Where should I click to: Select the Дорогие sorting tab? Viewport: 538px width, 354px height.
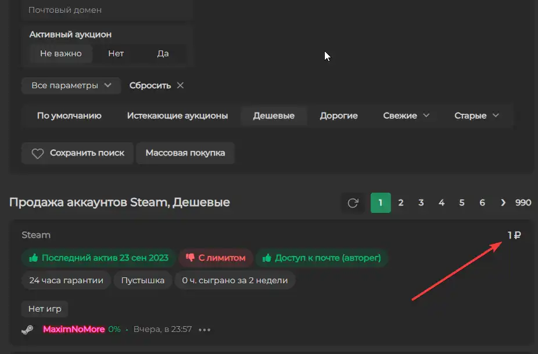[339, 116]
